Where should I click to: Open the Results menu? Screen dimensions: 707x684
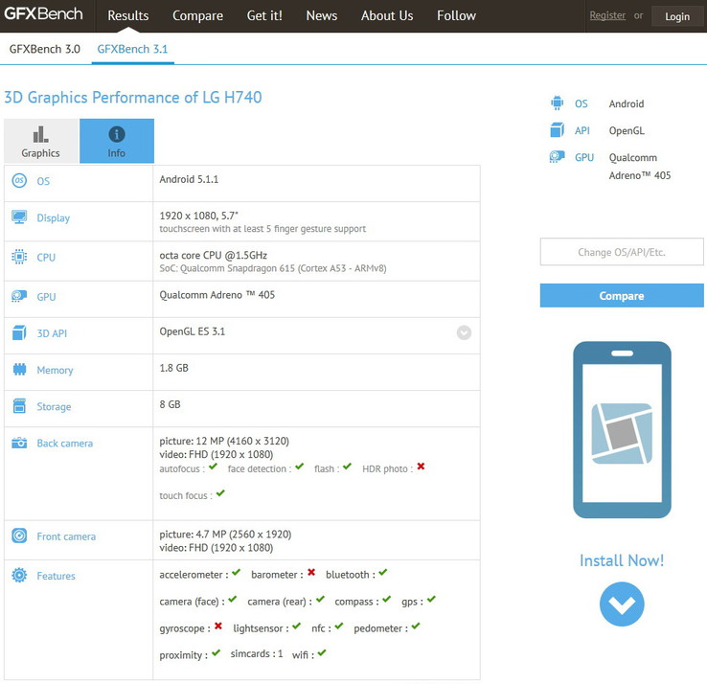[128, 15]
